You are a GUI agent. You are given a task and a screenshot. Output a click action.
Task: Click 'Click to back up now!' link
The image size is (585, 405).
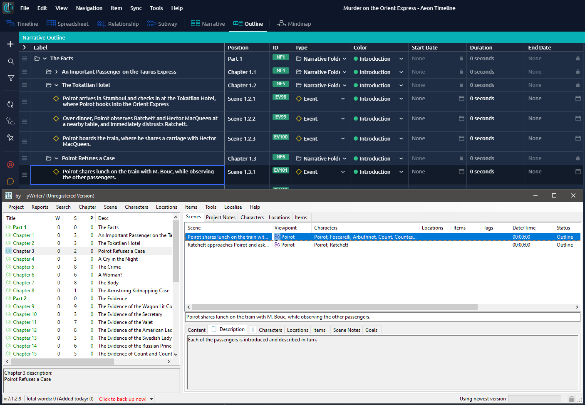(123, 399)
